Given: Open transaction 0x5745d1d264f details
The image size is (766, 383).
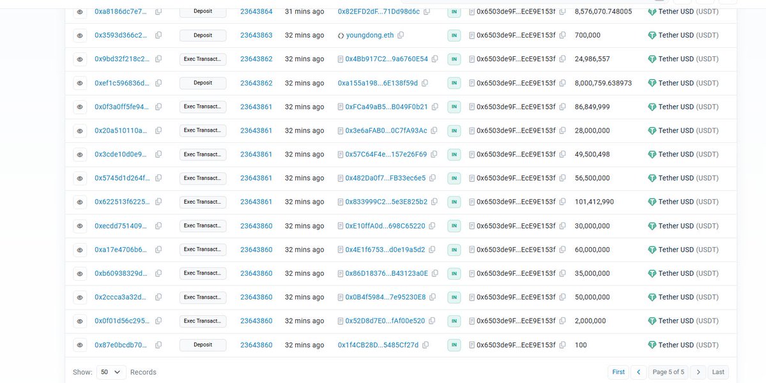Looking at the screenshot, I should point(122,178).
